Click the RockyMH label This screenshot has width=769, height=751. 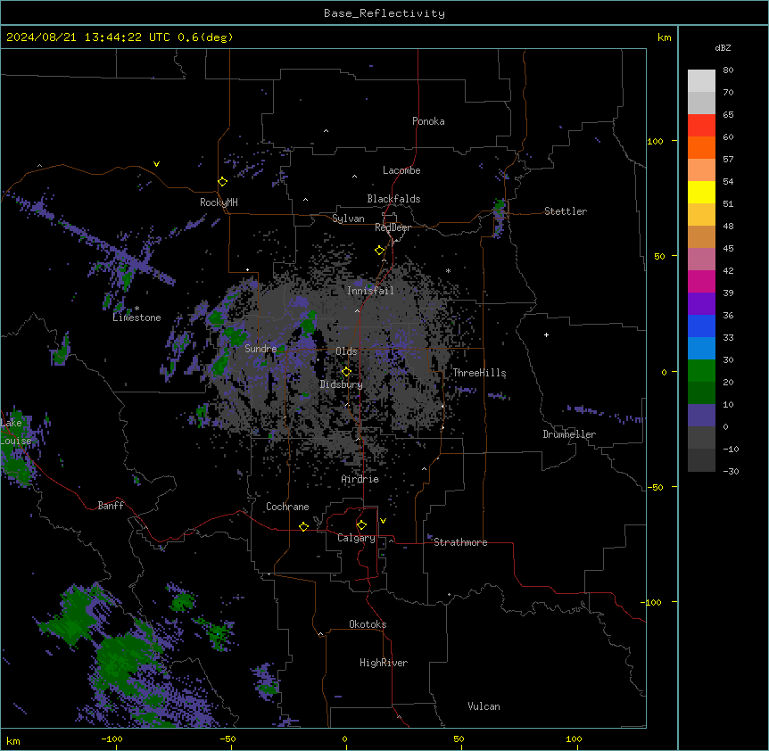pyautogui.click(x=219, y=202)
